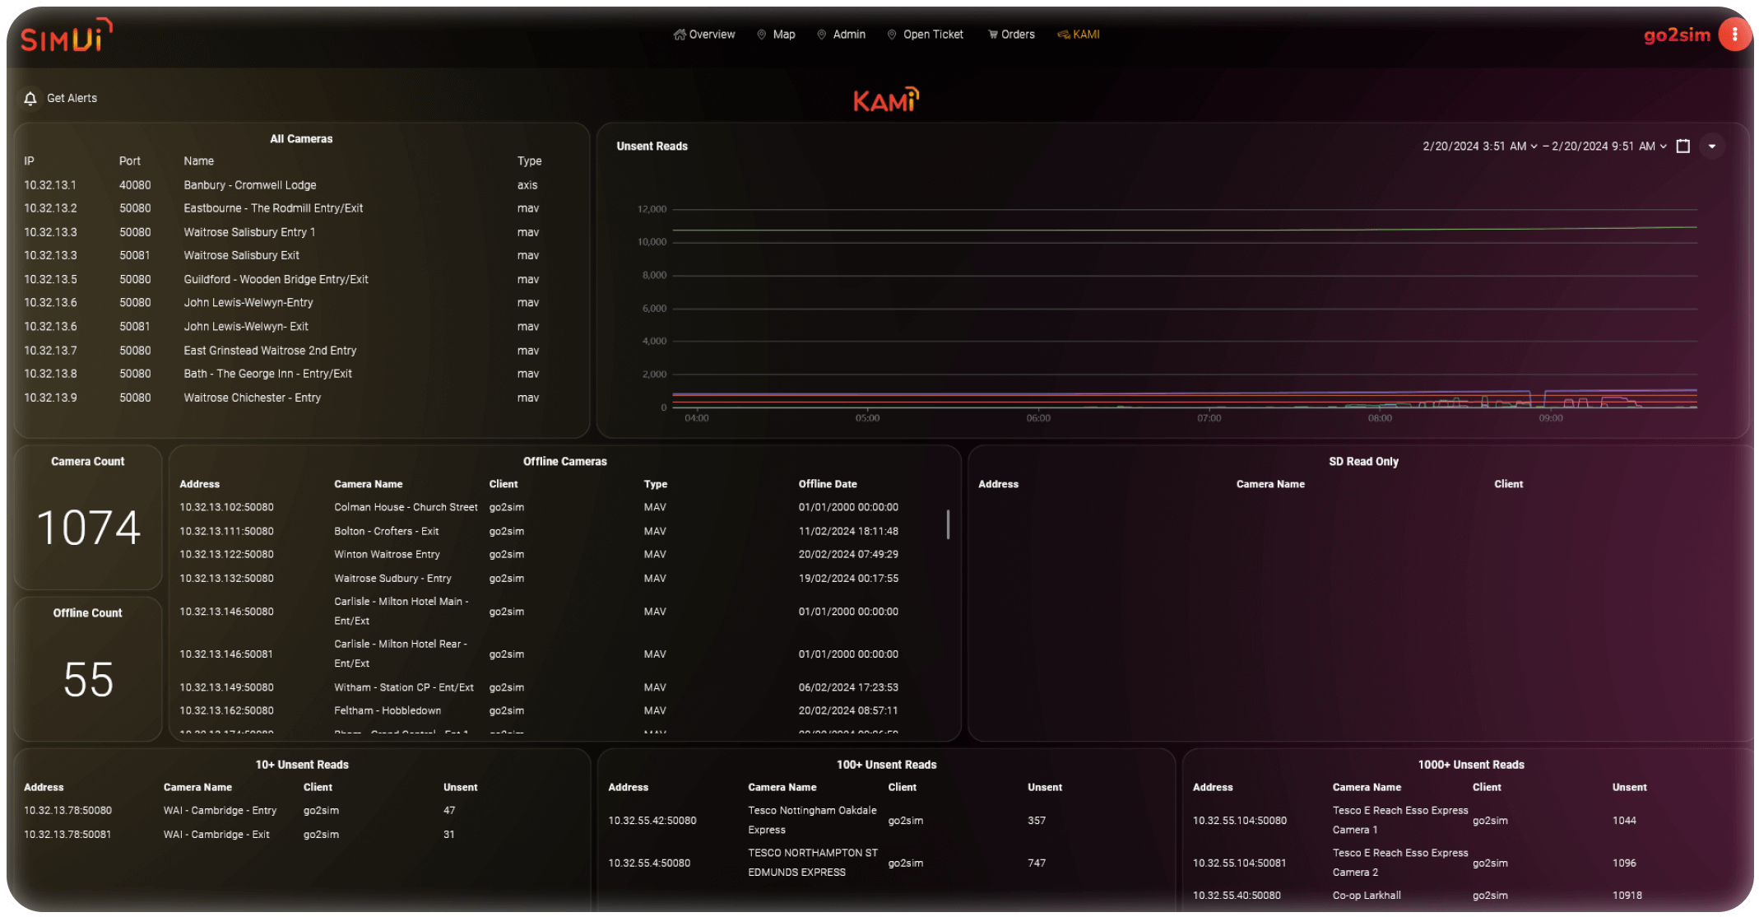The width and height of the screenshot is (1759, 917).
Task: Click John Lewis-Welwyn-Entry camera name
Action: [x=248, y=303]
